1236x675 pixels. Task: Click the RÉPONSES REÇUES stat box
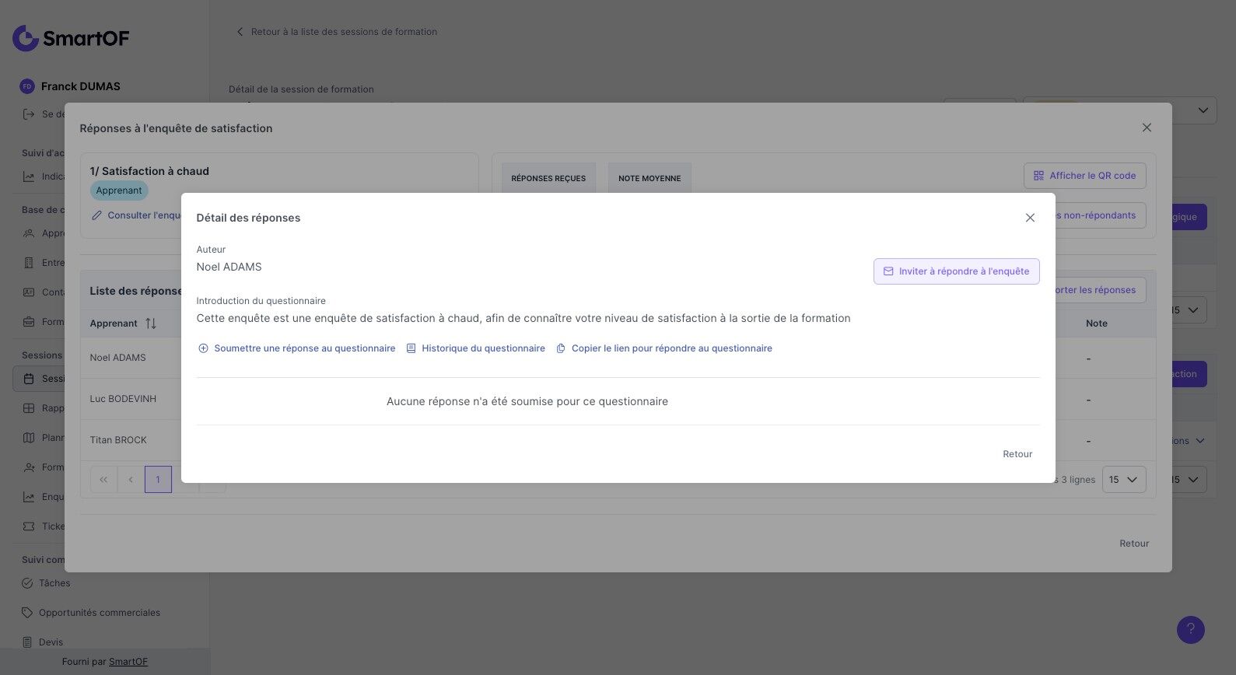coord(548,178)
